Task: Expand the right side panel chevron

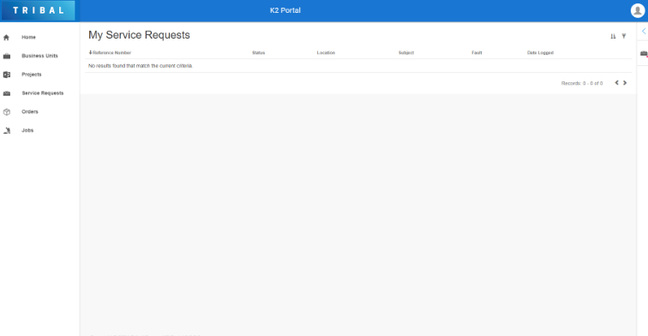Action: pyautogui.click(x=644, y=31)
